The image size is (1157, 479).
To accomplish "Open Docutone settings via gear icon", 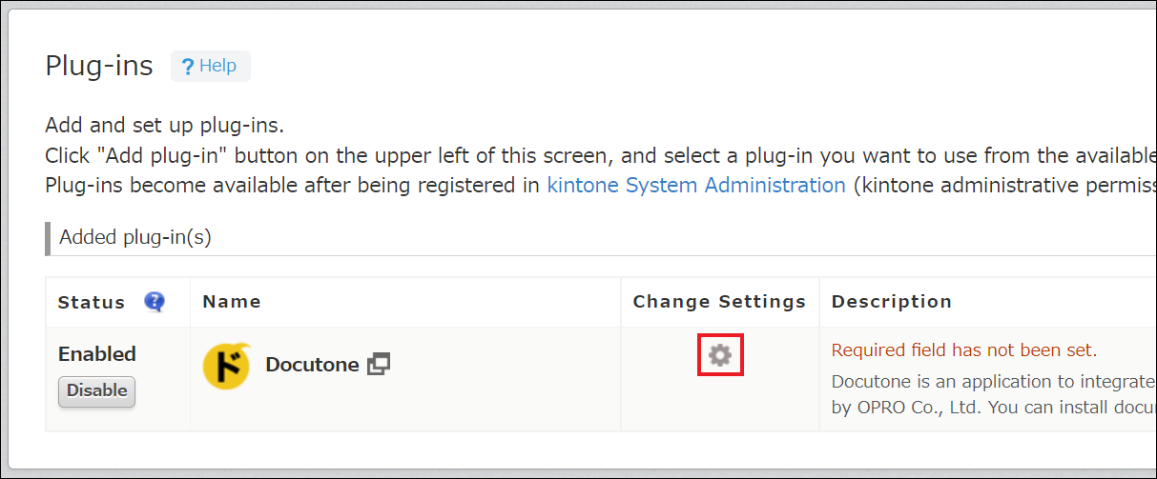I will (x=720, y=355).
